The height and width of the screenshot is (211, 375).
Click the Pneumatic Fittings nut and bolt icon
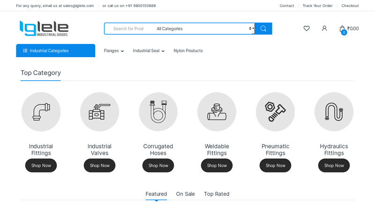click(x=275, y=112)
